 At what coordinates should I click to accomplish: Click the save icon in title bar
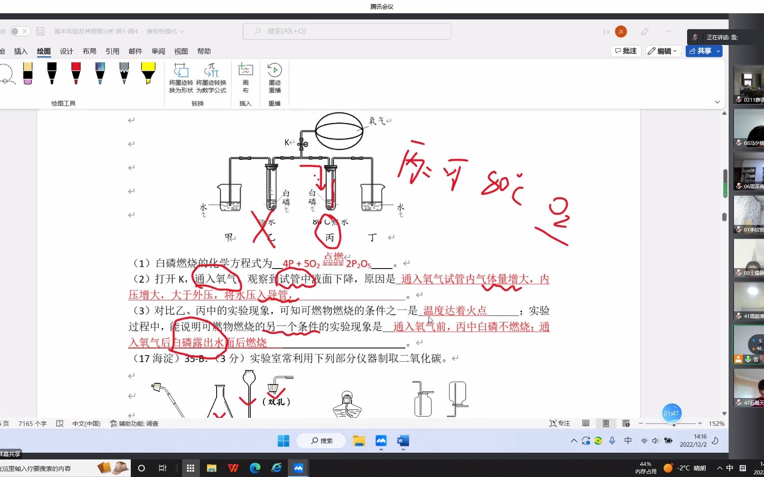point(40,31)
